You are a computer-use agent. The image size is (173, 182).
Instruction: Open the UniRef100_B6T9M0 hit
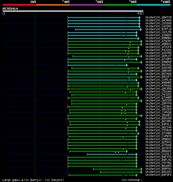coord(158,122)
